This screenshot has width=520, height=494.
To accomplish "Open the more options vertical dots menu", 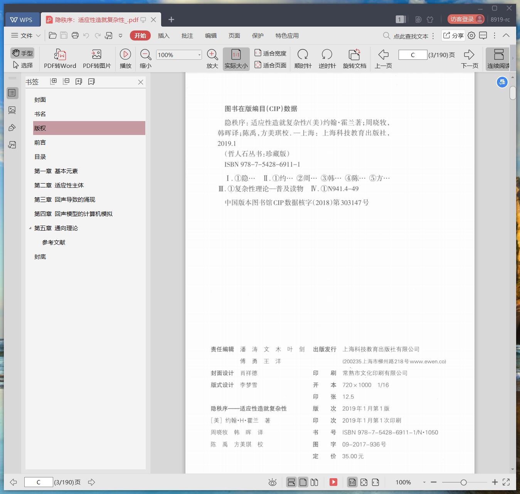I will (495, 35).
